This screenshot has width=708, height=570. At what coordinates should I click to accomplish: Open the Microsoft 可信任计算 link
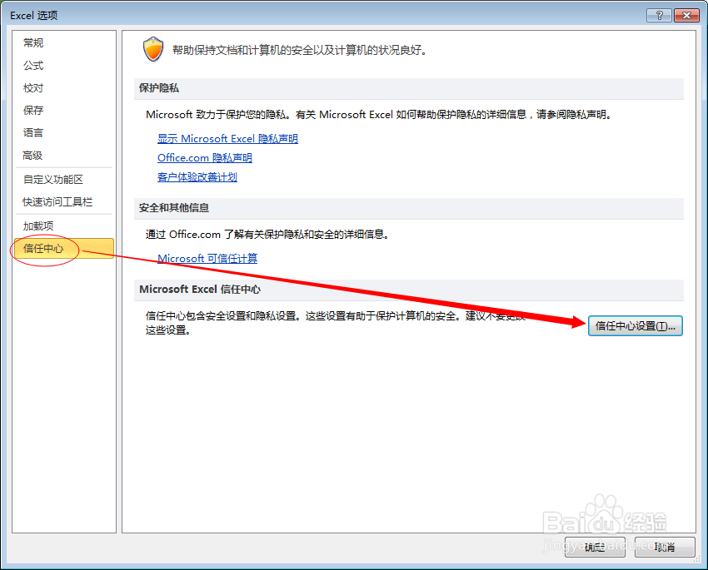207,259
